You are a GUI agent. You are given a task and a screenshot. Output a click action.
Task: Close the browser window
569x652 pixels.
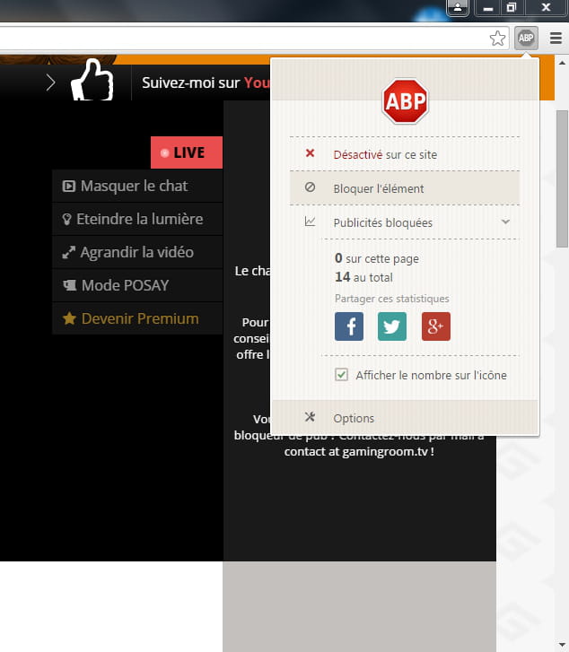[x=546, y=7]
